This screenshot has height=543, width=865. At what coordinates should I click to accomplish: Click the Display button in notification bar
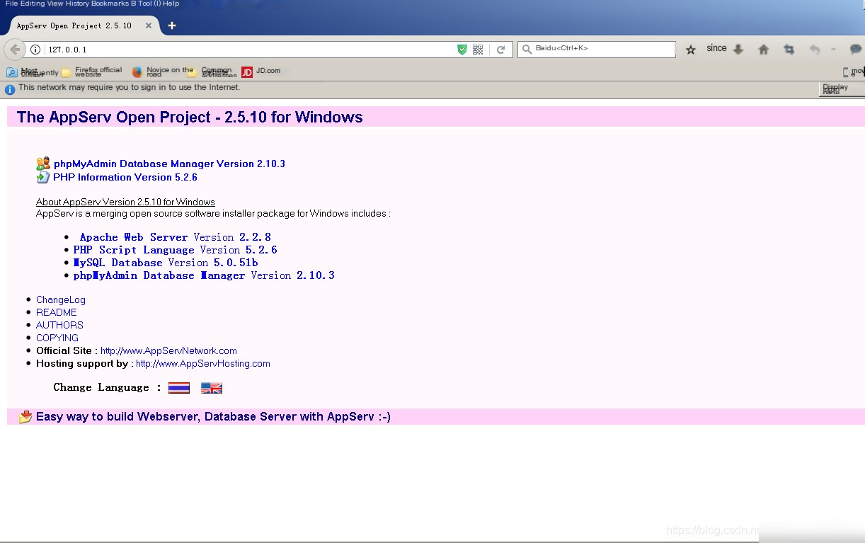[x=842, y=89]
